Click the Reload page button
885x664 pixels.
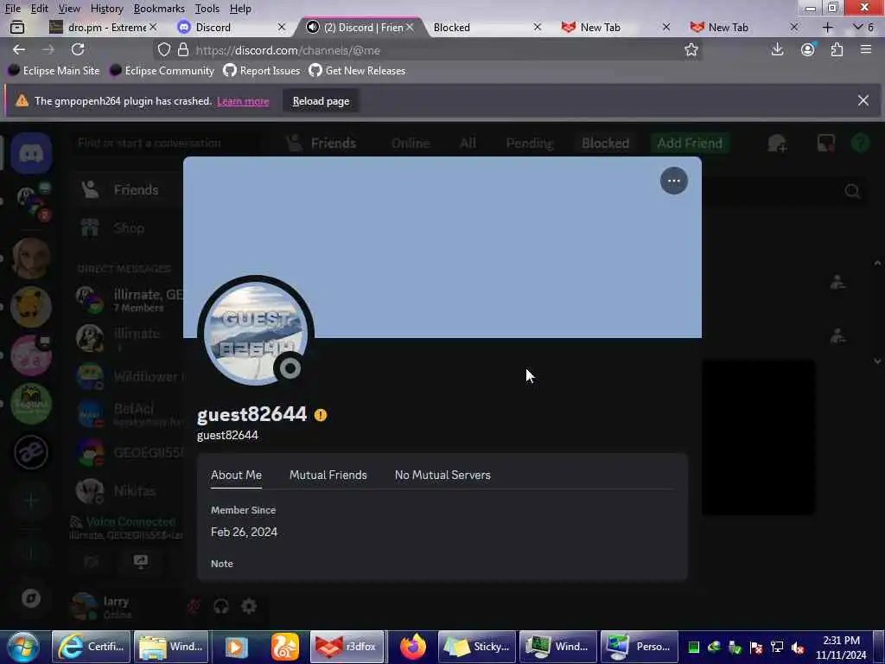(x=321, y=101)
